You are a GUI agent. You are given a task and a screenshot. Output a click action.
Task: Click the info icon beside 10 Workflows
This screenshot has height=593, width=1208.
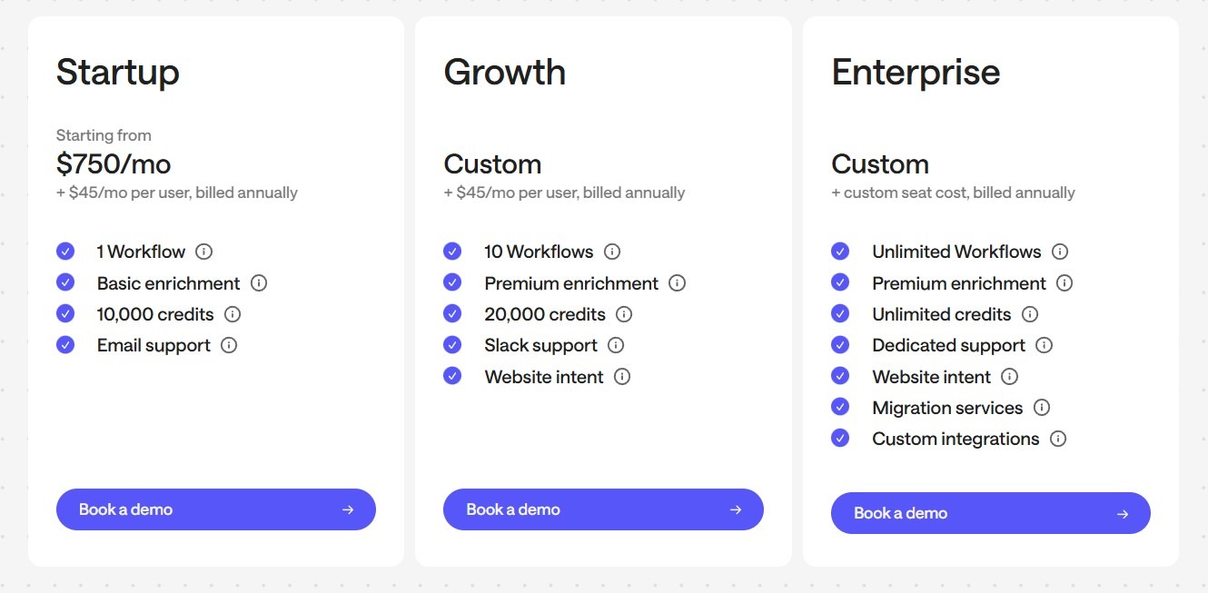[612, 252]
